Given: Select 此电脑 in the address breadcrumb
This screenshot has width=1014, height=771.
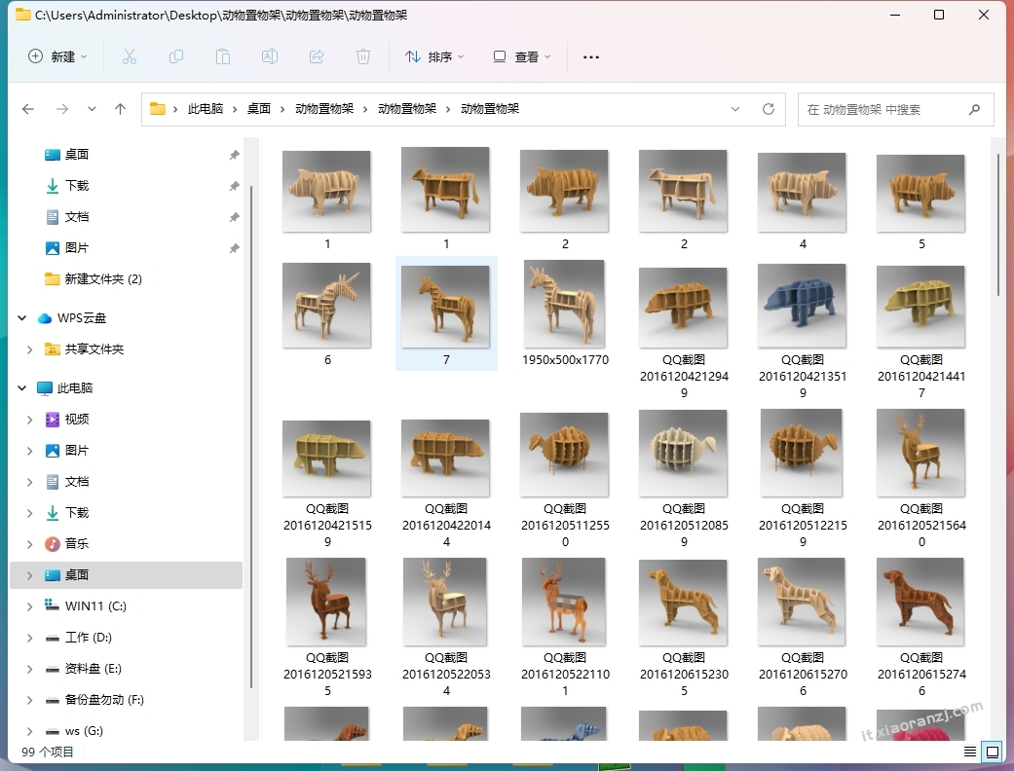Looking at the screenshot, I should [x=206, y=109].
